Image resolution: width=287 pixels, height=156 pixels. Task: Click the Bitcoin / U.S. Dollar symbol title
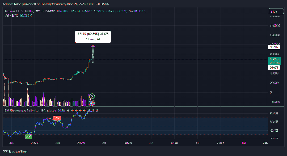(19, 11)
